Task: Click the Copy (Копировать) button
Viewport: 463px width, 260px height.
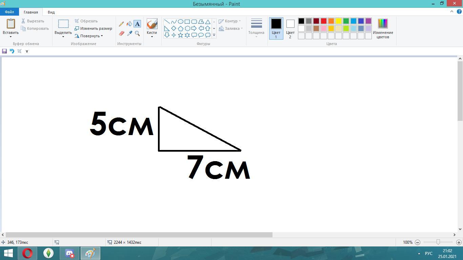Action: (x=35, y=28)
